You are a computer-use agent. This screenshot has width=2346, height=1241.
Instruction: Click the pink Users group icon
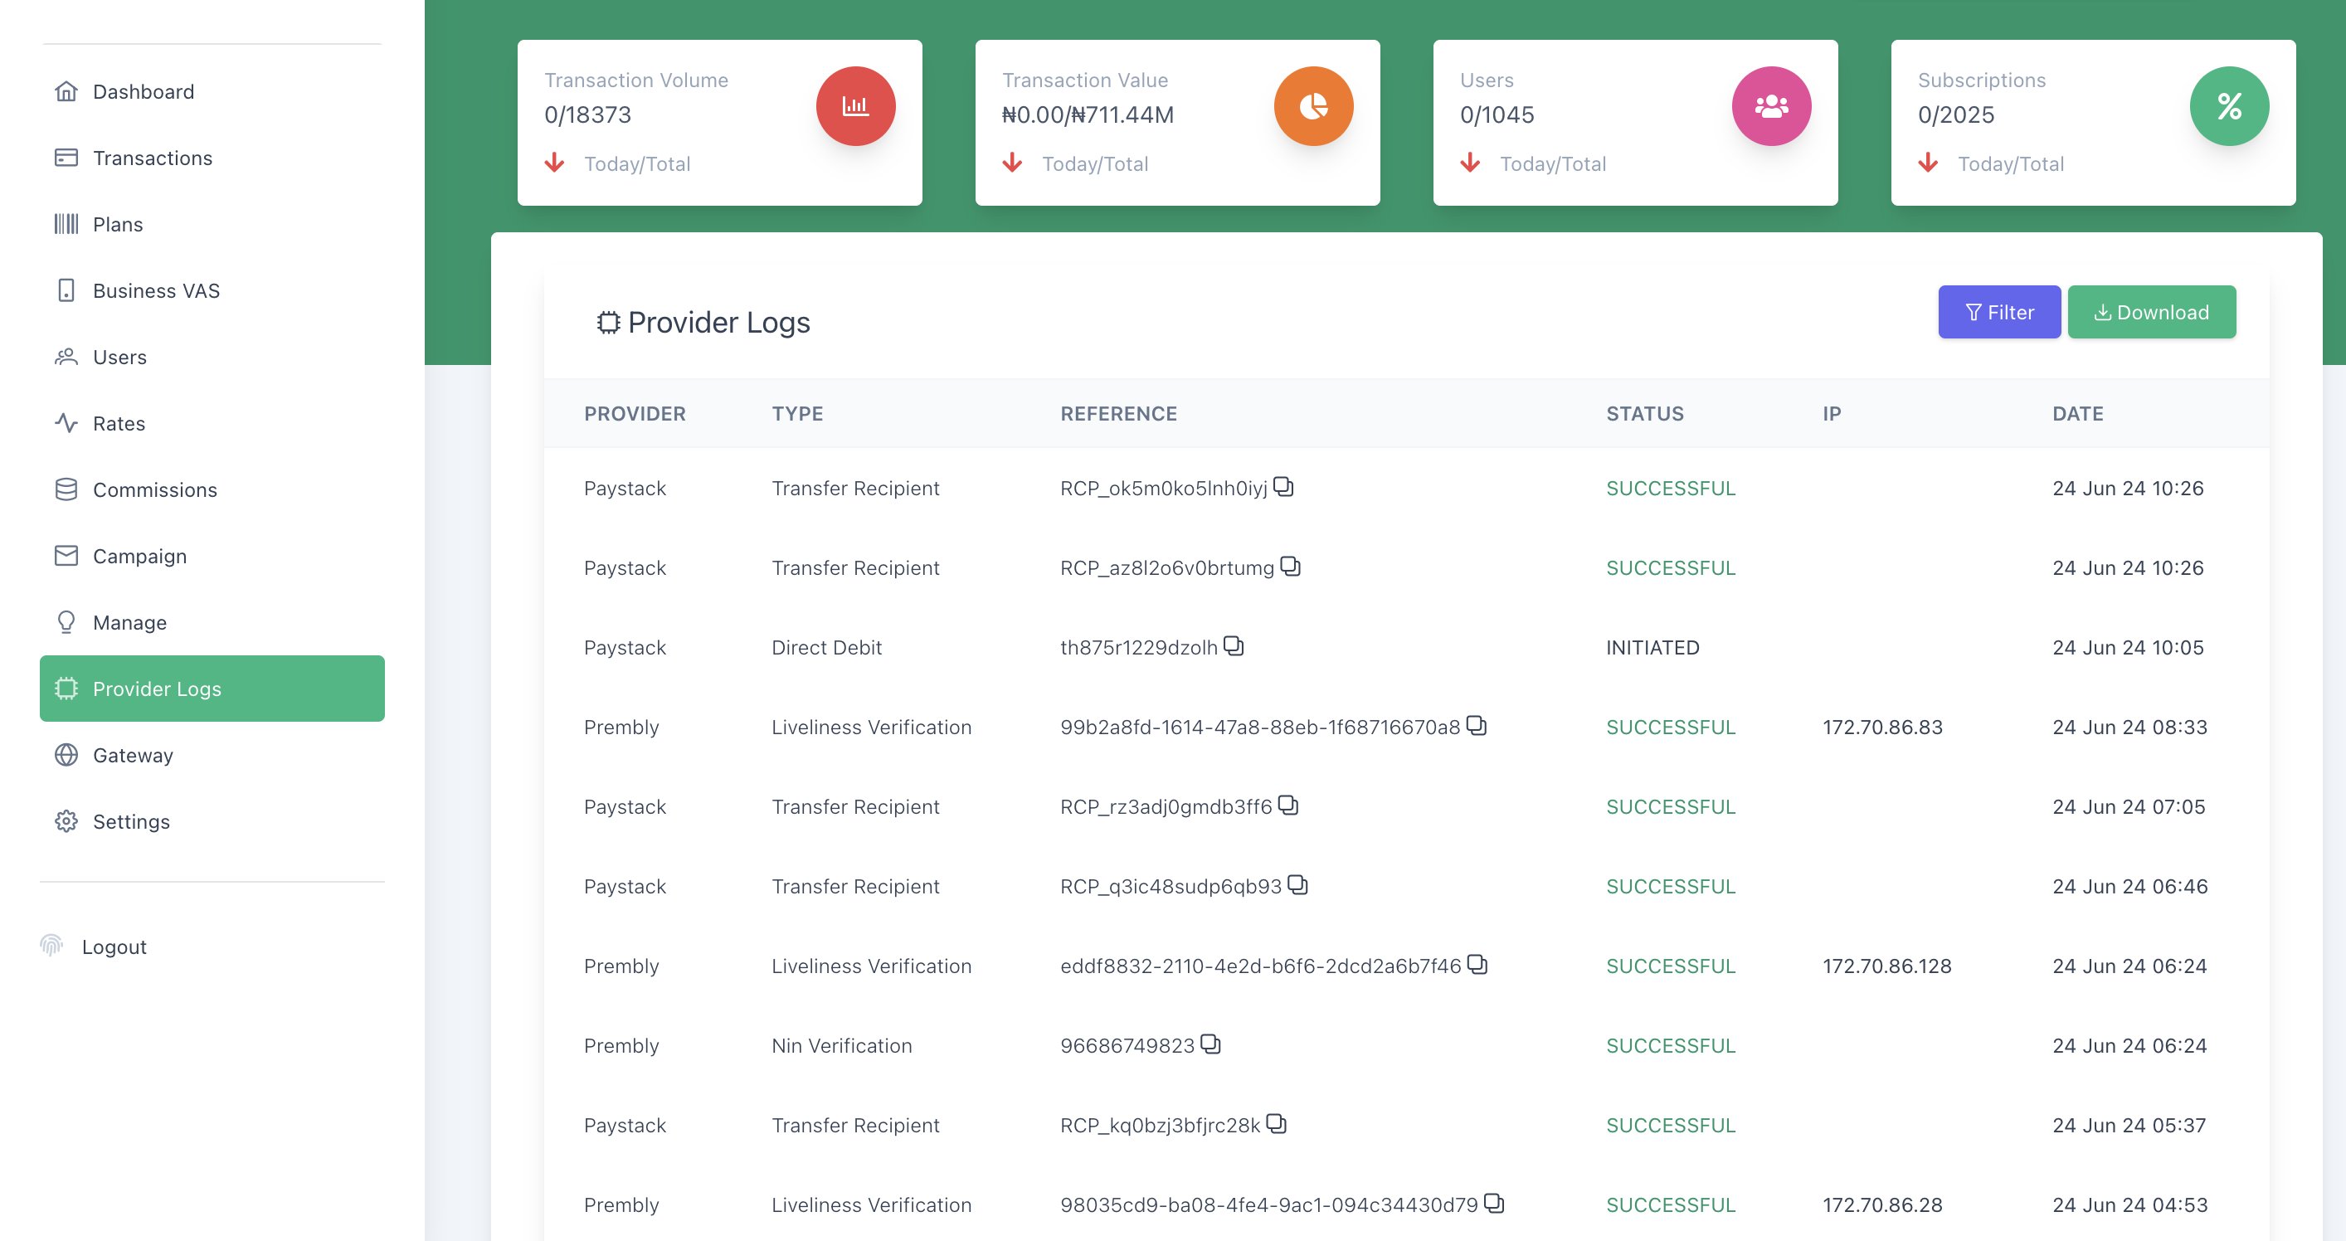tap(1771, 106)
